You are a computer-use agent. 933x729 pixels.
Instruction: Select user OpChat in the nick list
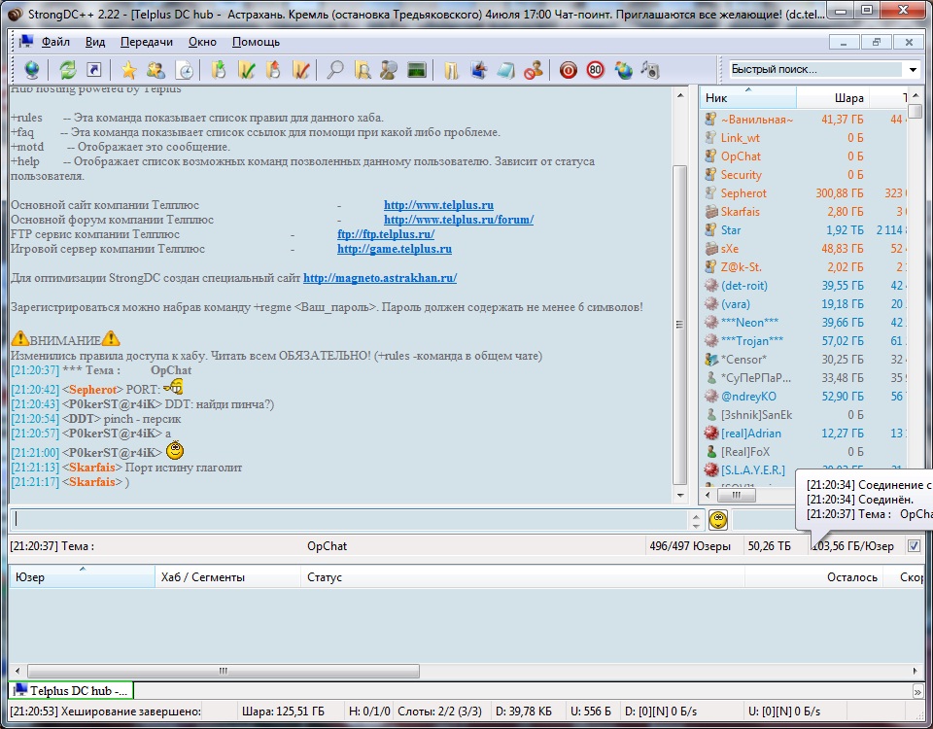tap(741, 156)
